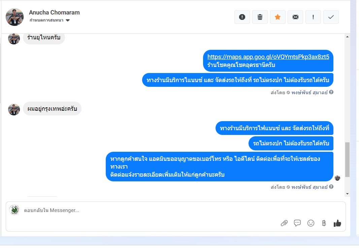The image size is (359, 249).
Task: Send a thumbs-up like
Action: click(x=337, y=223)
